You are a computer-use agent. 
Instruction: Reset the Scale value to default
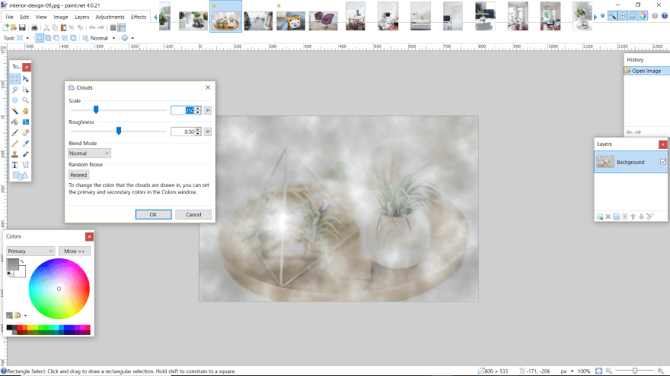tap(208, 110)
